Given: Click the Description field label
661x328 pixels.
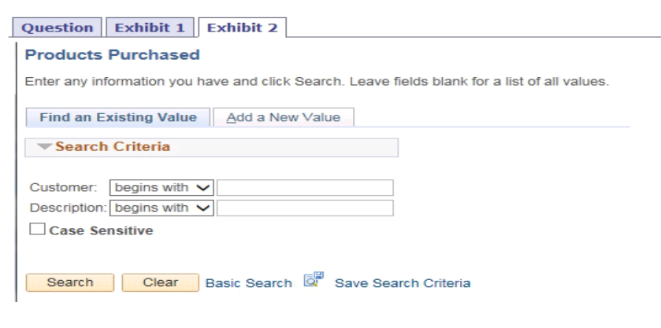Looking at the screenshot, I should (69, 208).
